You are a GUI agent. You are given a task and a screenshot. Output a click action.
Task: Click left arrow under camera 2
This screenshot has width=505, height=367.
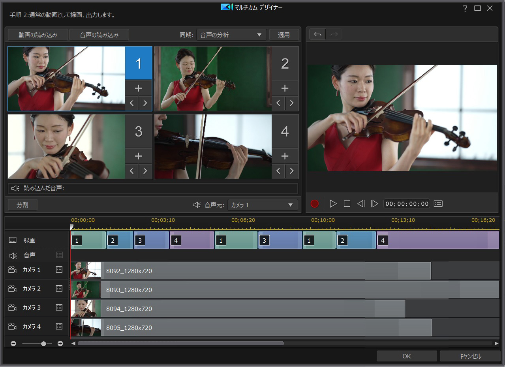(x=278, y=103)
